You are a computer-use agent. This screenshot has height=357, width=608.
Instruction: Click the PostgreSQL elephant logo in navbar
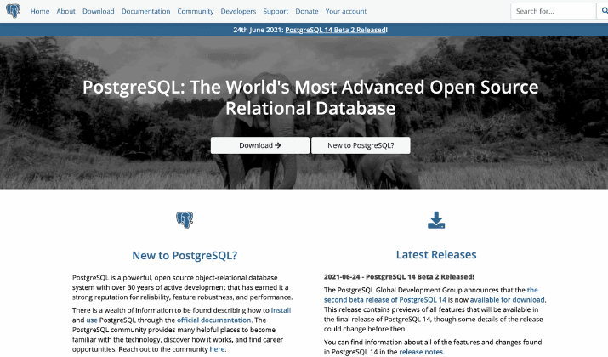click(13, 11)
